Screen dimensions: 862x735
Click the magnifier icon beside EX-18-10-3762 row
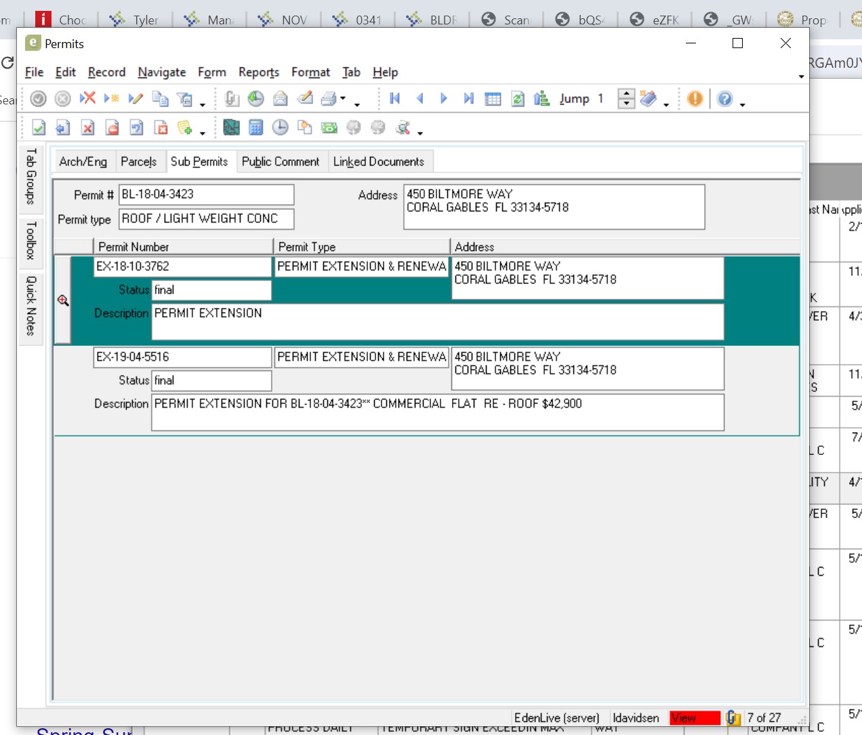[63, 300]
